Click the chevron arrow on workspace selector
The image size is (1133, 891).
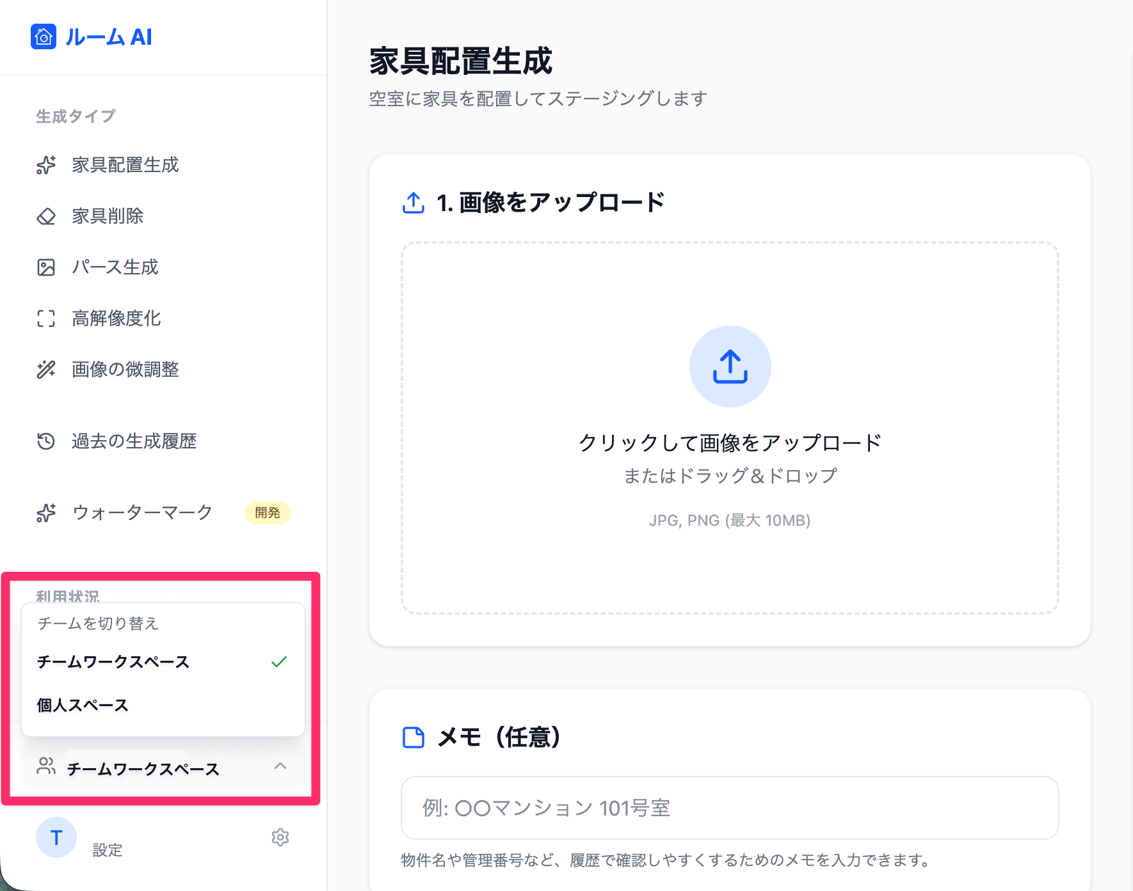pos(280,766)
